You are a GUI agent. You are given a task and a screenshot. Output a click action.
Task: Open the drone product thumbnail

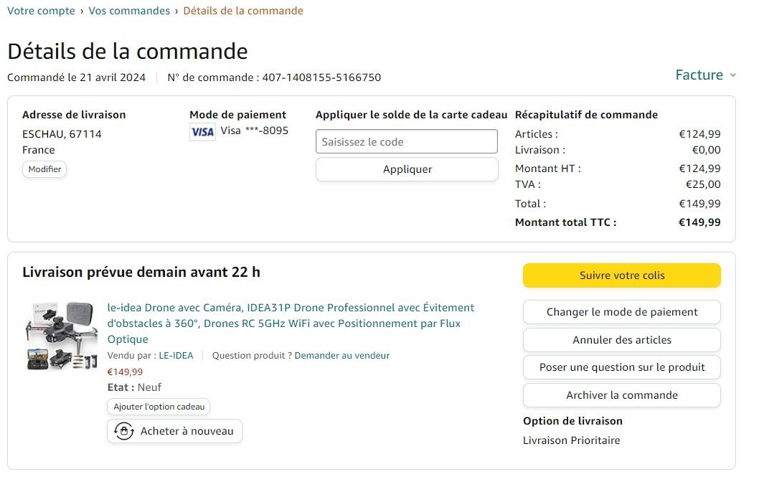tap(62, 336)
